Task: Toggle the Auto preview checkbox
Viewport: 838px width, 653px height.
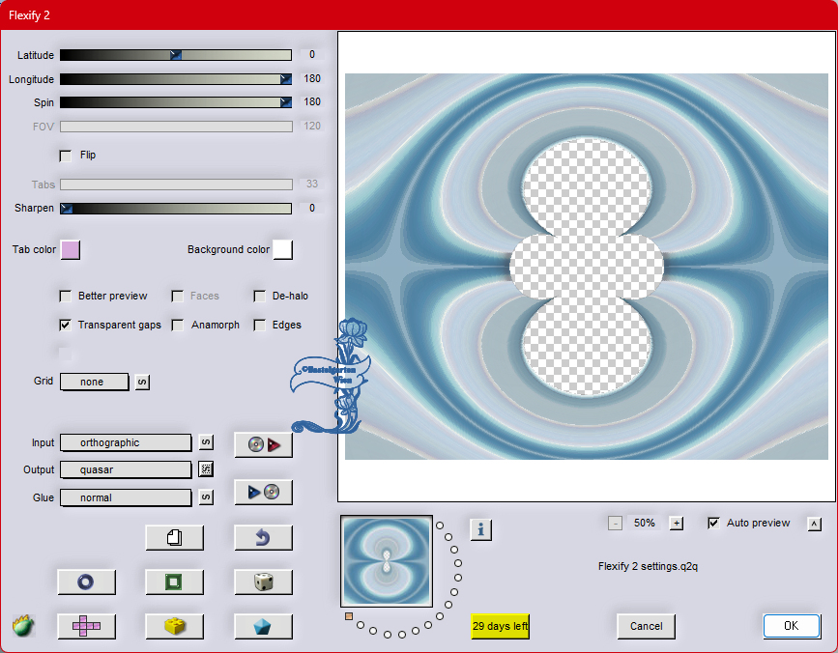Action: pos(714,524)
